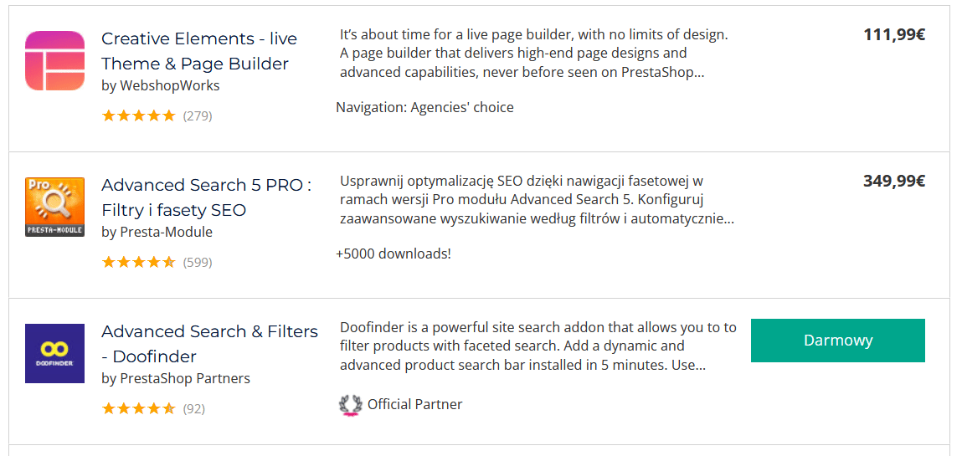Open the Creative Elements module title
Screen dimensions: 962x456
(x=199, y=51)
